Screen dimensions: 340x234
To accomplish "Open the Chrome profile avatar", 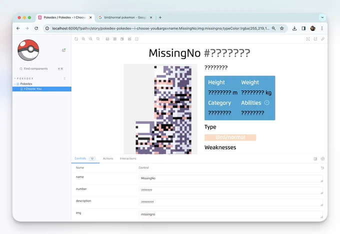I will coord(312,28).
